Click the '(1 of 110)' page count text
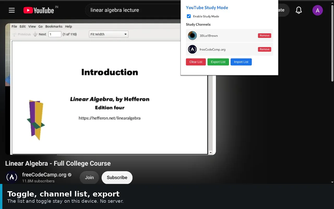Screen dimensions: 334x209 (70, 34)
